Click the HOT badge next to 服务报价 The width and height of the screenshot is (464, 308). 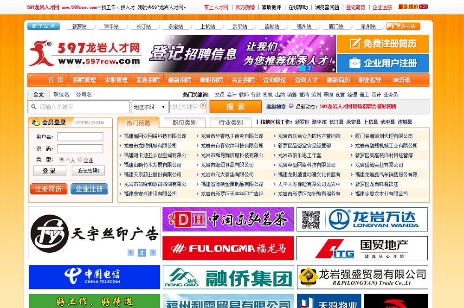(x=424, y=6)
